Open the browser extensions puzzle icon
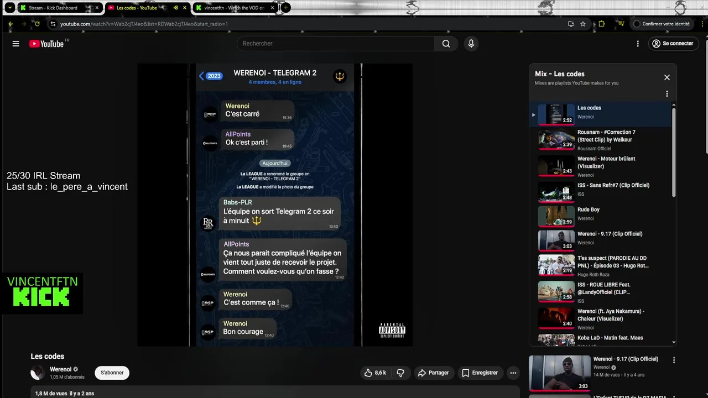 click(x=602, y=24)
